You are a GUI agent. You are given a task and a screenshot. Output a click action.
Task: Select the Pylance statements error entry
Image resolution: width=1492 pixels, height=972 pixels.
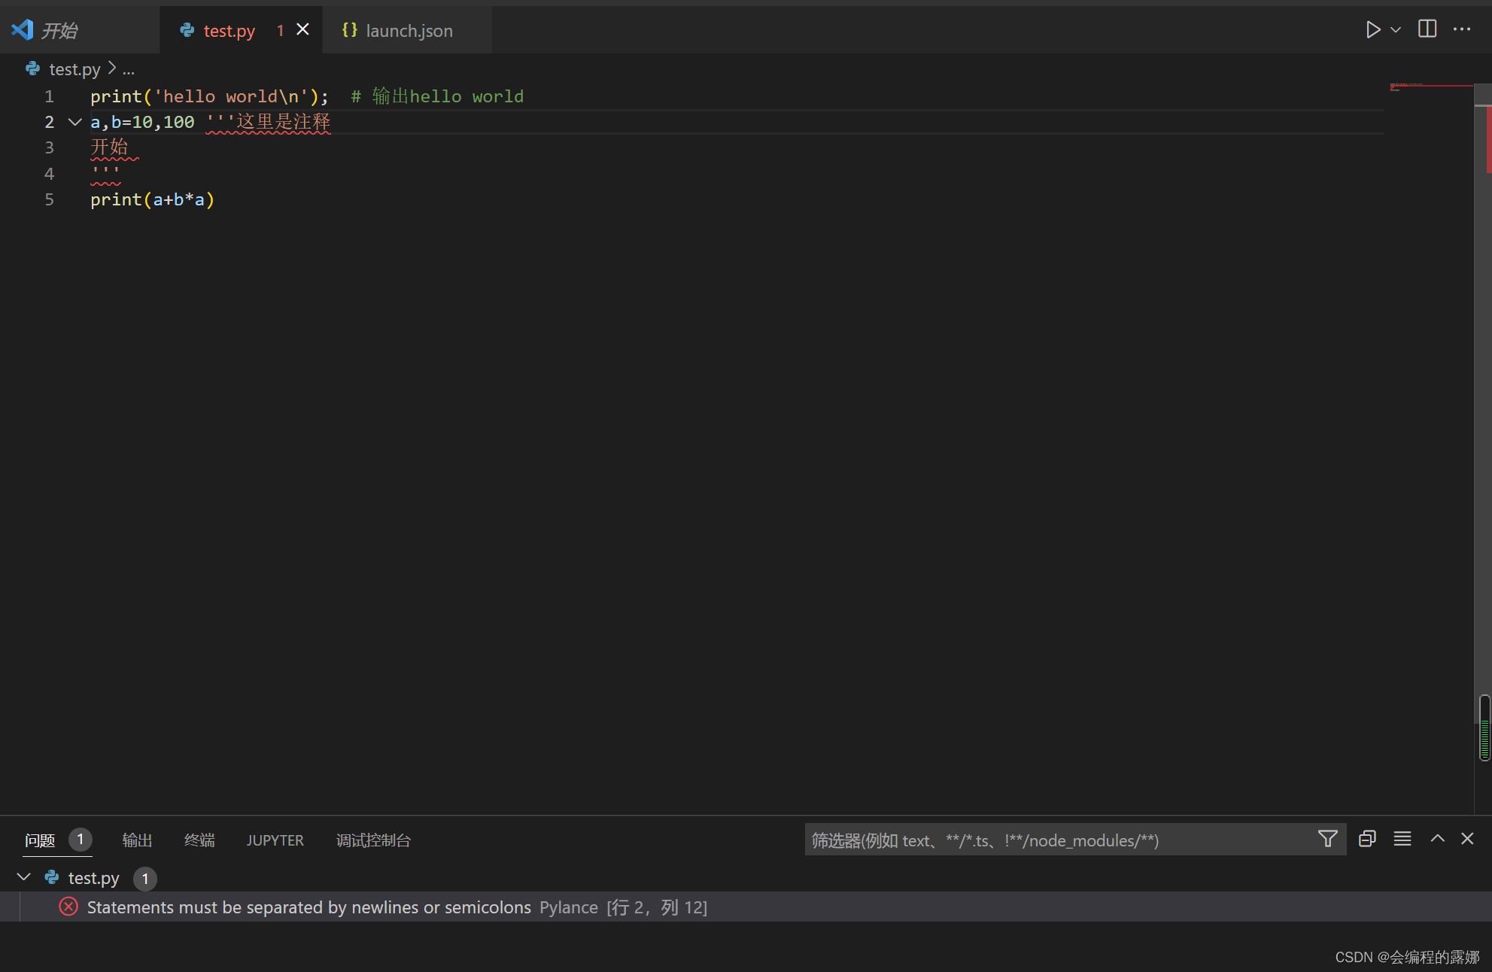coord(308,907)
